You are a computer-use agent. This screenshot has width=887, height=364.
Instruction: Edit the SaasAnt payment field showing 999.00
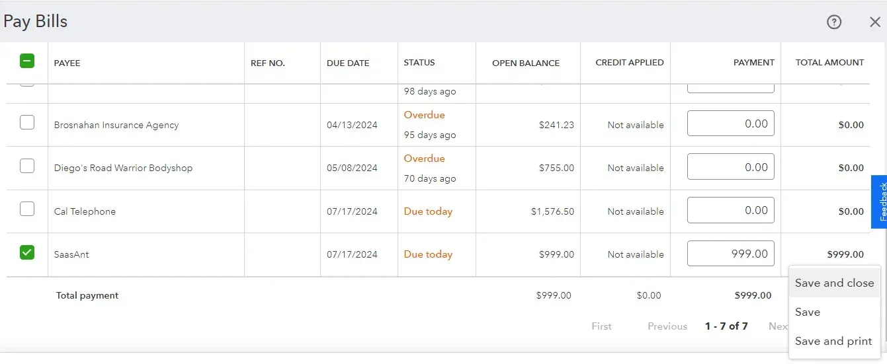click(731, 254)
